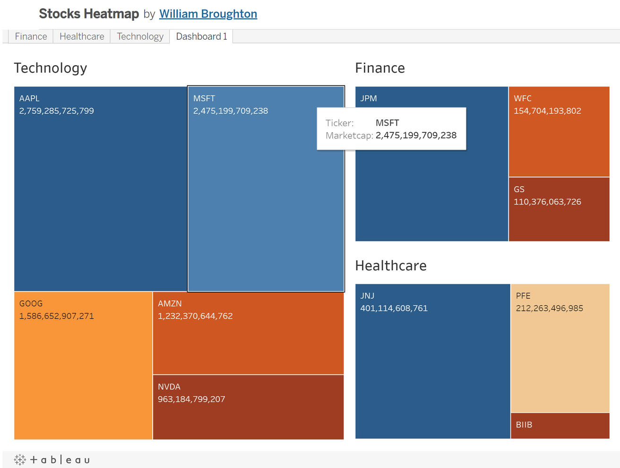Click the Tableau logo in the footer
The height and width of the screenshot is (468, 620).
[52, 459]
